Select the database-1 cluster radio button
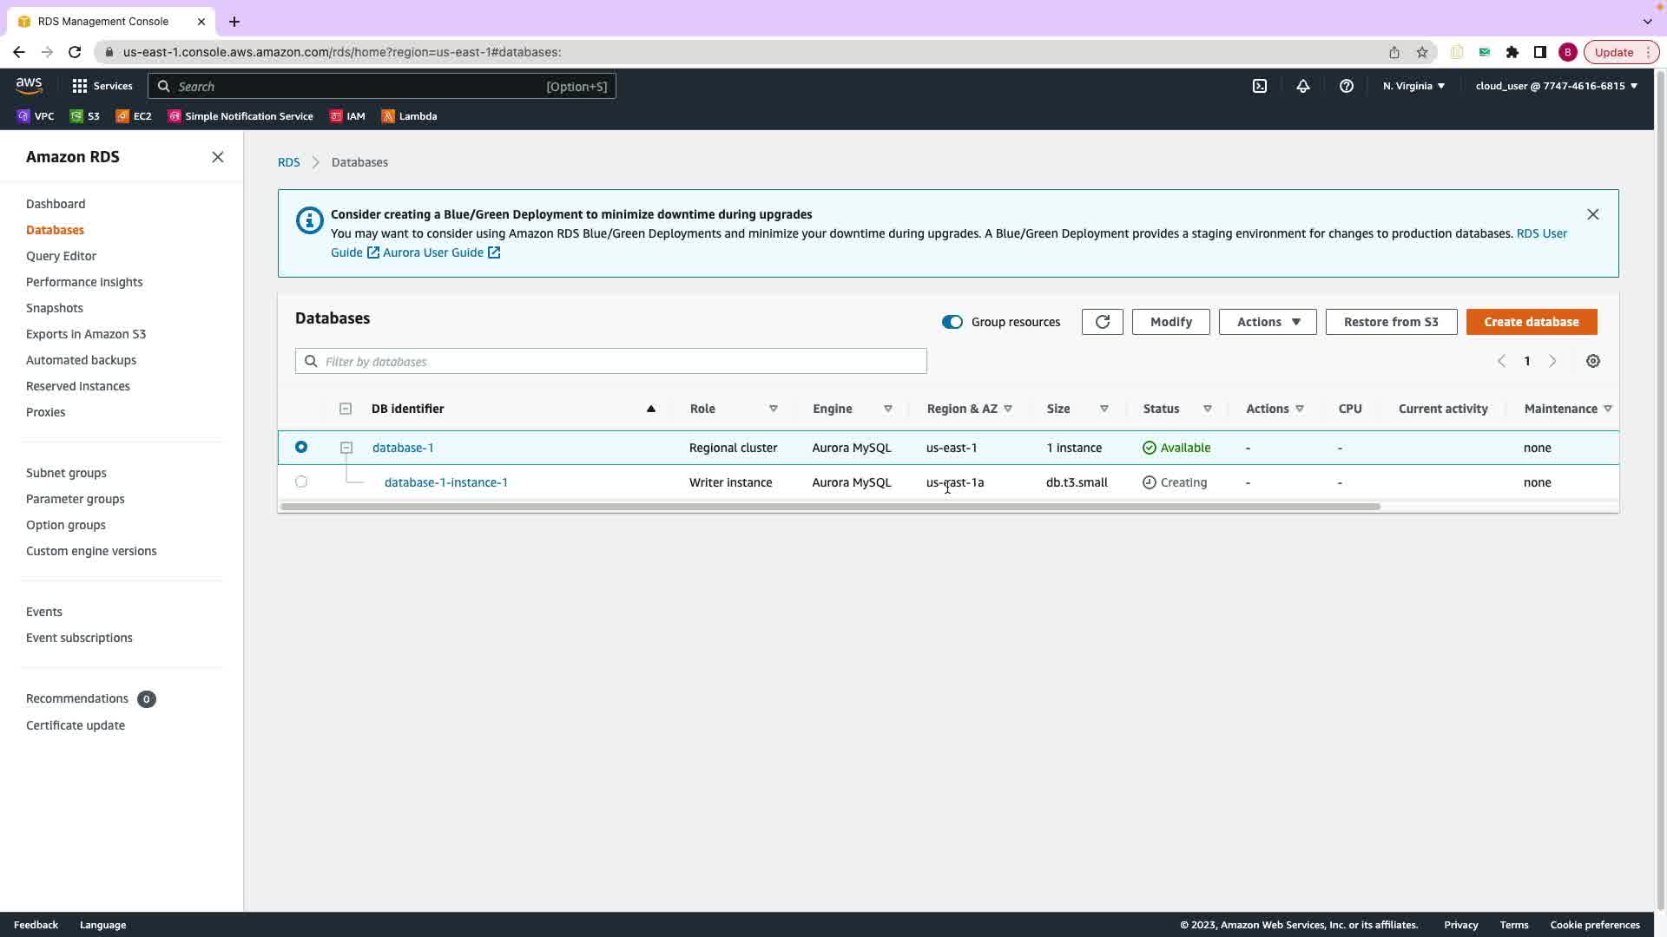 pos(301,447)
